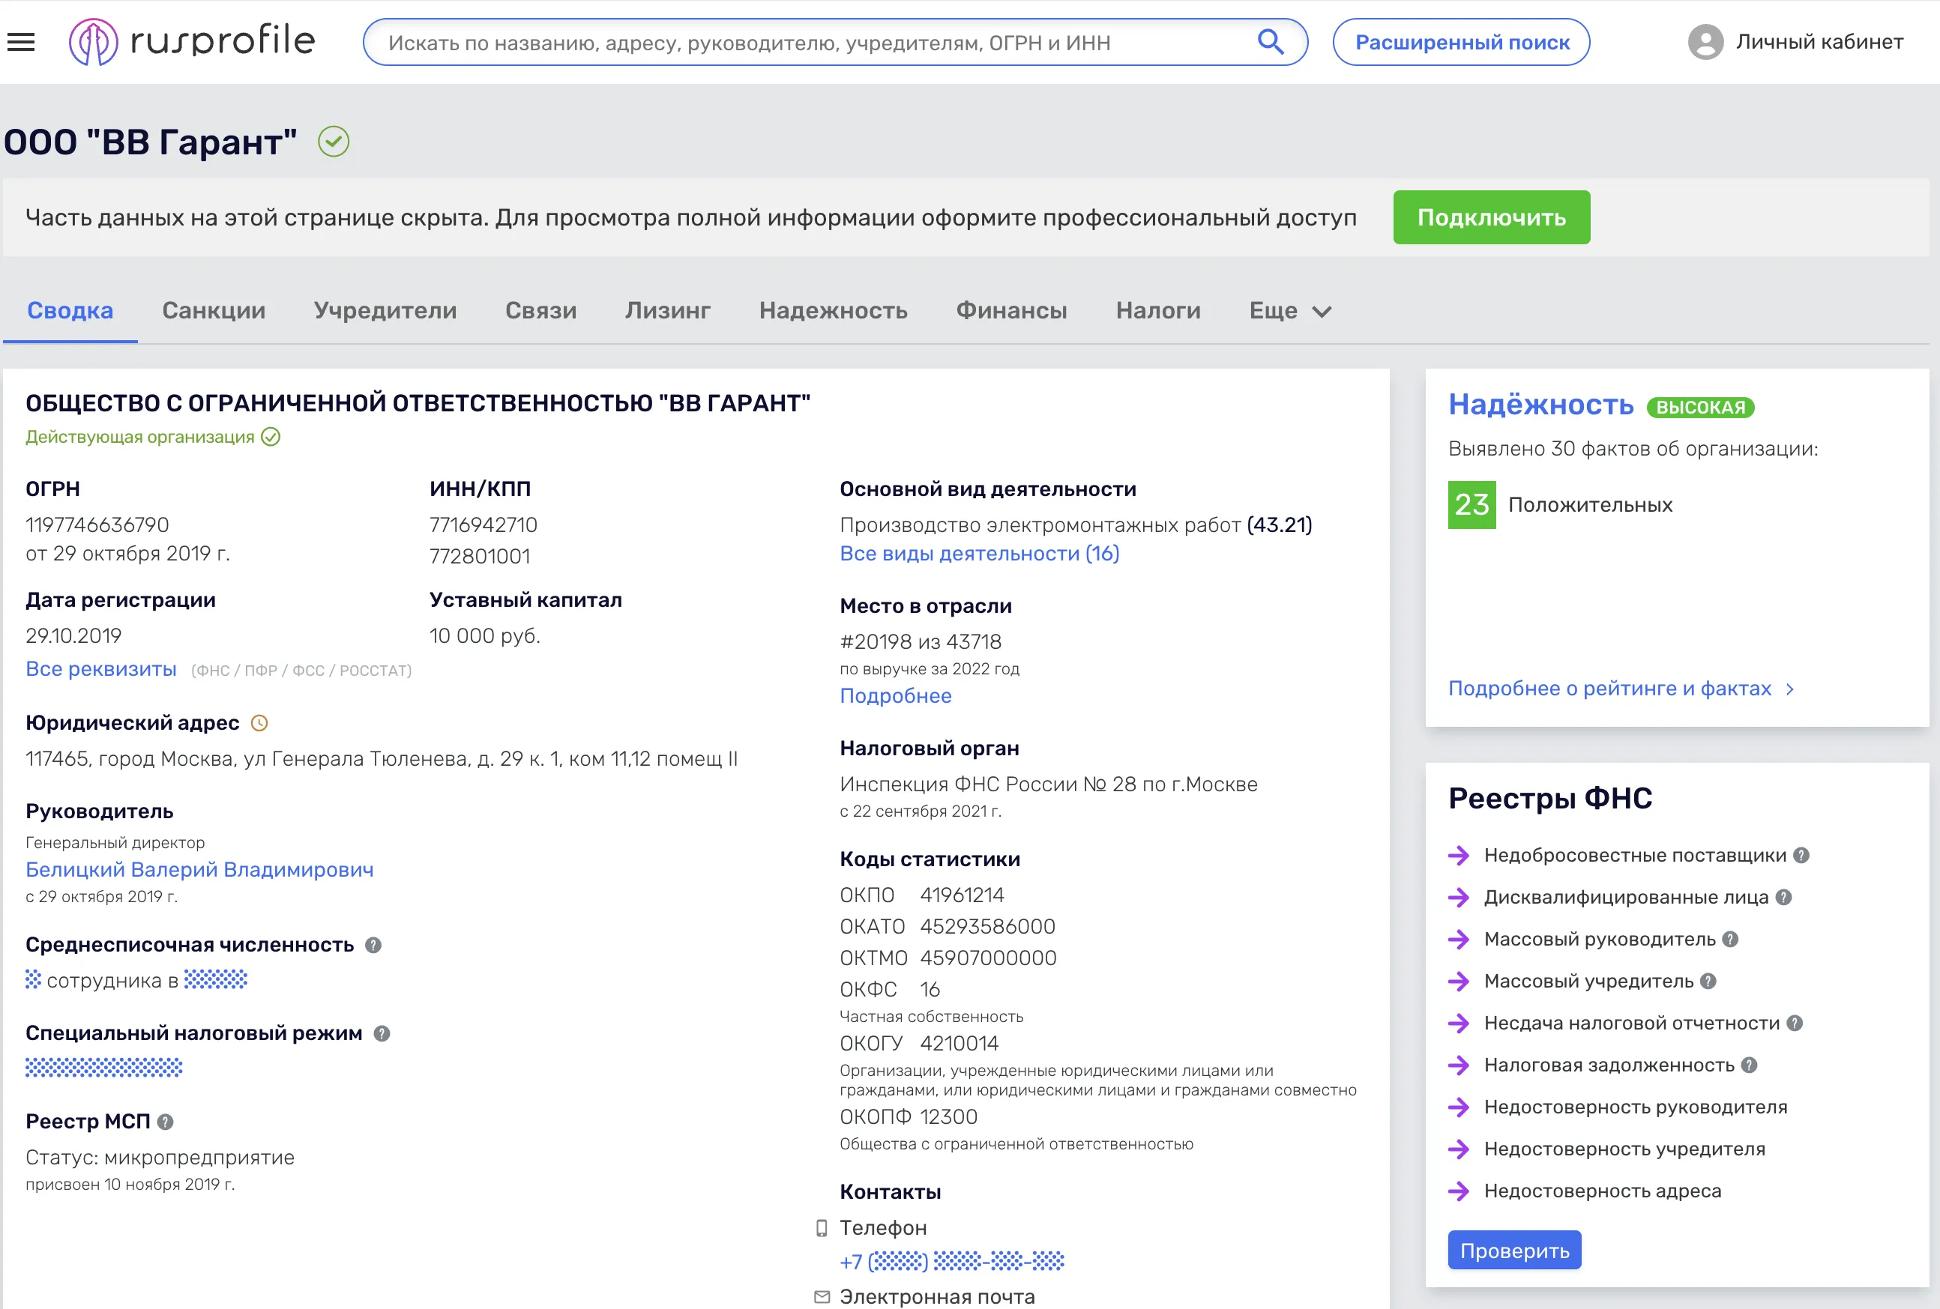
Task: Click phone icon beside Телефон
Action: click(822, 1228)
